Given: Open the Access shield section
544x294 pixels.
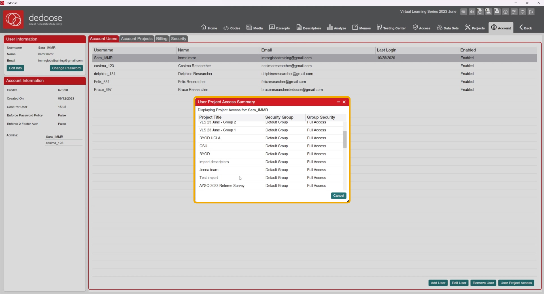Looking at the screenshot, I should (x=421, y=27).
